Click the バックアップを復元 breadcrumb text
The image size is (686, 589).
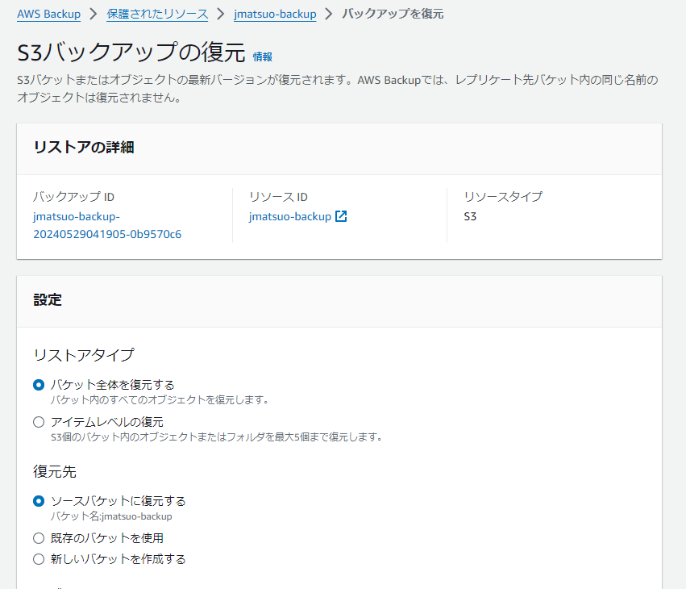pyautogui.click(x=393, y=14)
